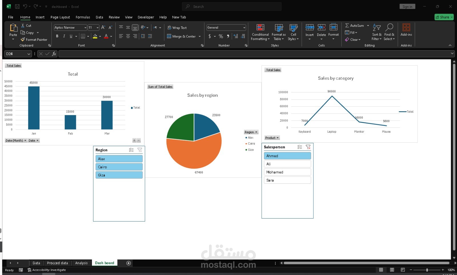Click the Format Painter brush
457x275 pixels.
(23, 39)
